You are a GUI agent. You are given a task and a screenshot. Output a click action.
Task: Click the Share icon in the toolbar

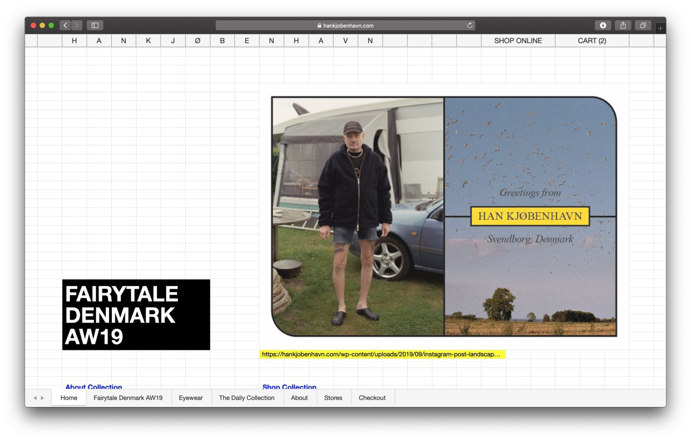pos(623,25)
